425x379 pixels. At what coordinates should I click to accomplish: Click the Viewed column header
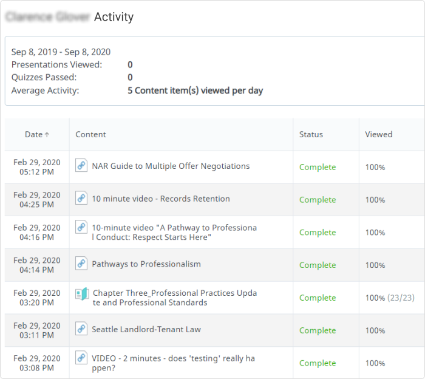379,134
